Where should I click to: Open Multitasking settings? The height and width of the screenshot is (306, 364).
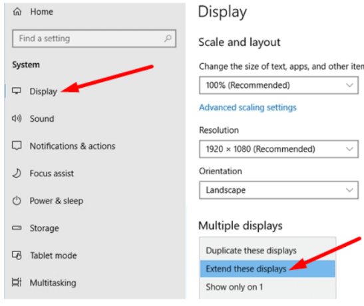53,283
